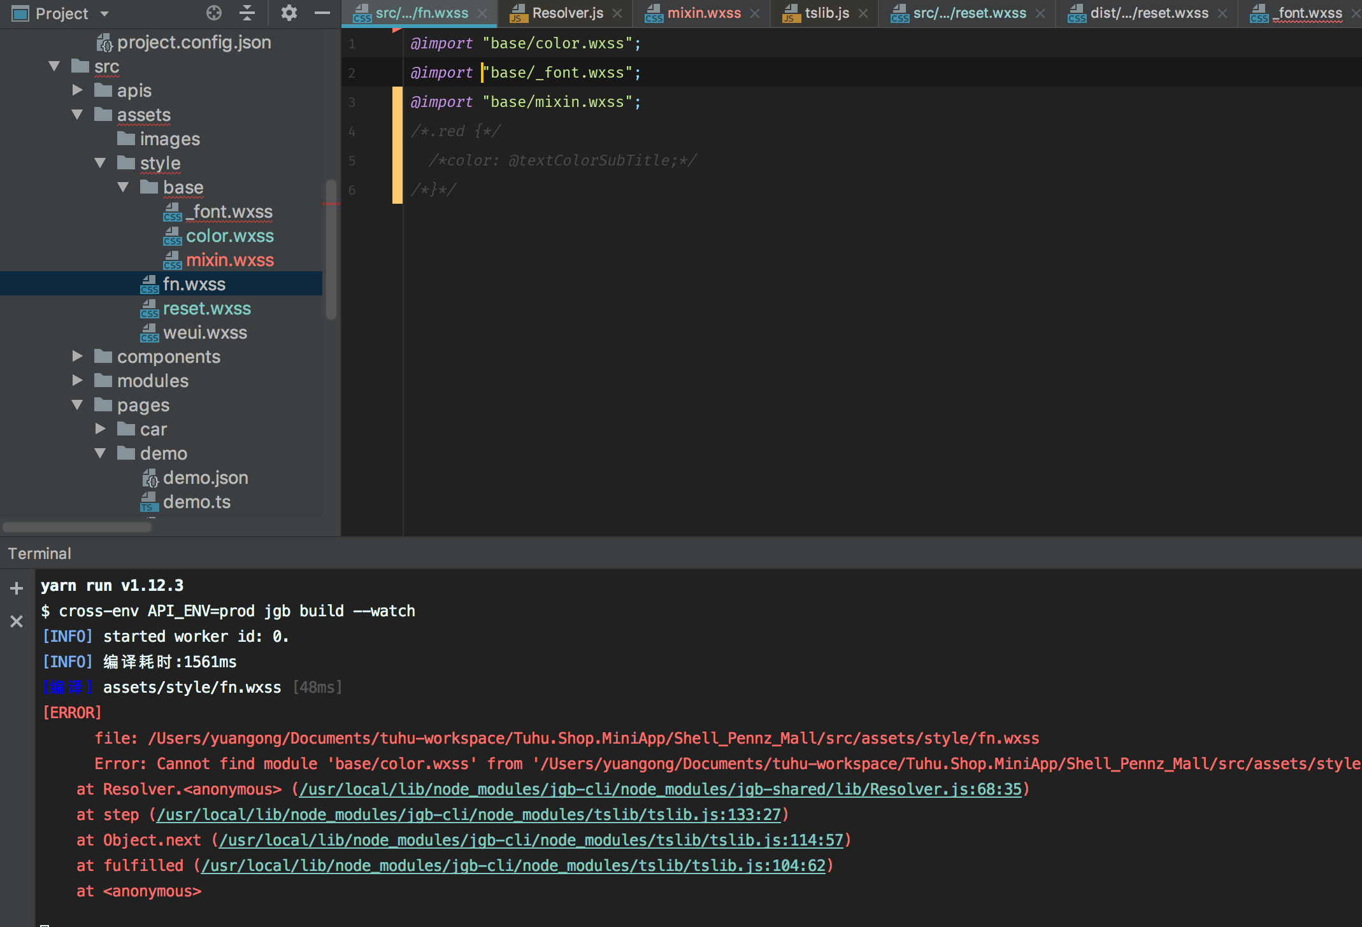Click the JS icon on the Resolver.js tab

[517, 12]
